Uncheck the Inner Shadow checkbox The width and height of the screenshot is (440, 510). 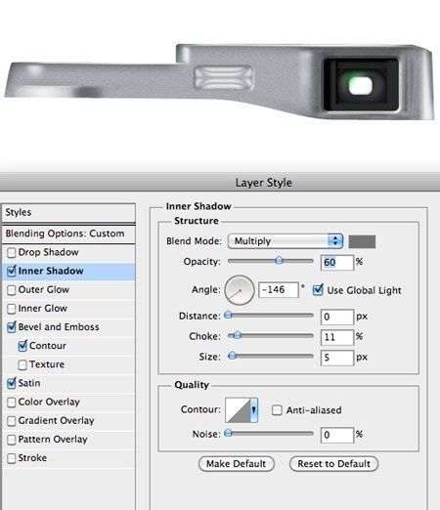(x=12, y=272)
